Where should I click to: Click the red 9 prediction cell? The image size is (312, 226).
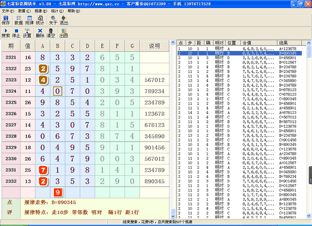(x=58, y=192)
